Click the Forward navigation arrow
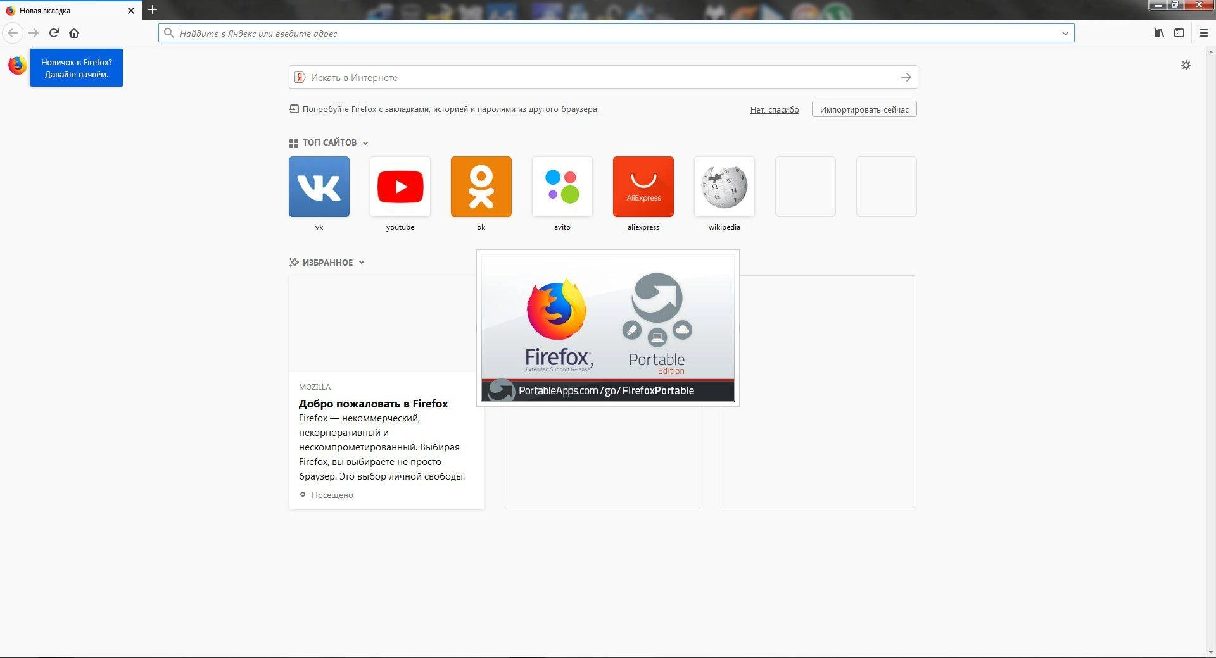Screen dimensions: 1216x658 34,33
